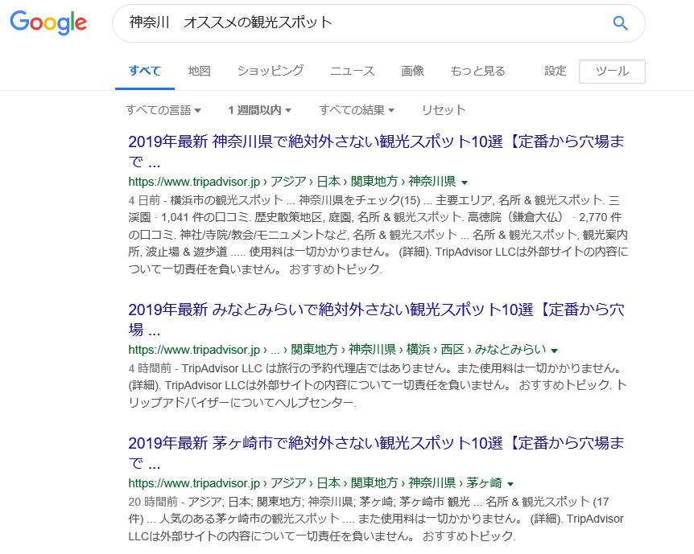Open the もっと見る menu
The height and width of the screenshot is (554, 694).
tap(477, 71)
